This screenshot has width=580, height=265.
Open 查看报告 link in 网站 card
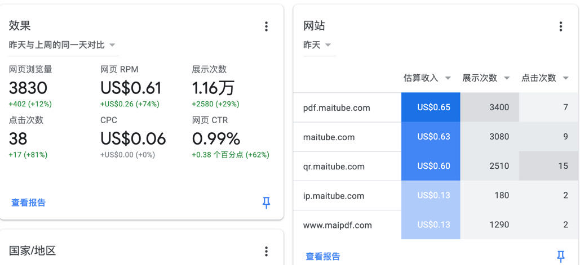(323, 256)
